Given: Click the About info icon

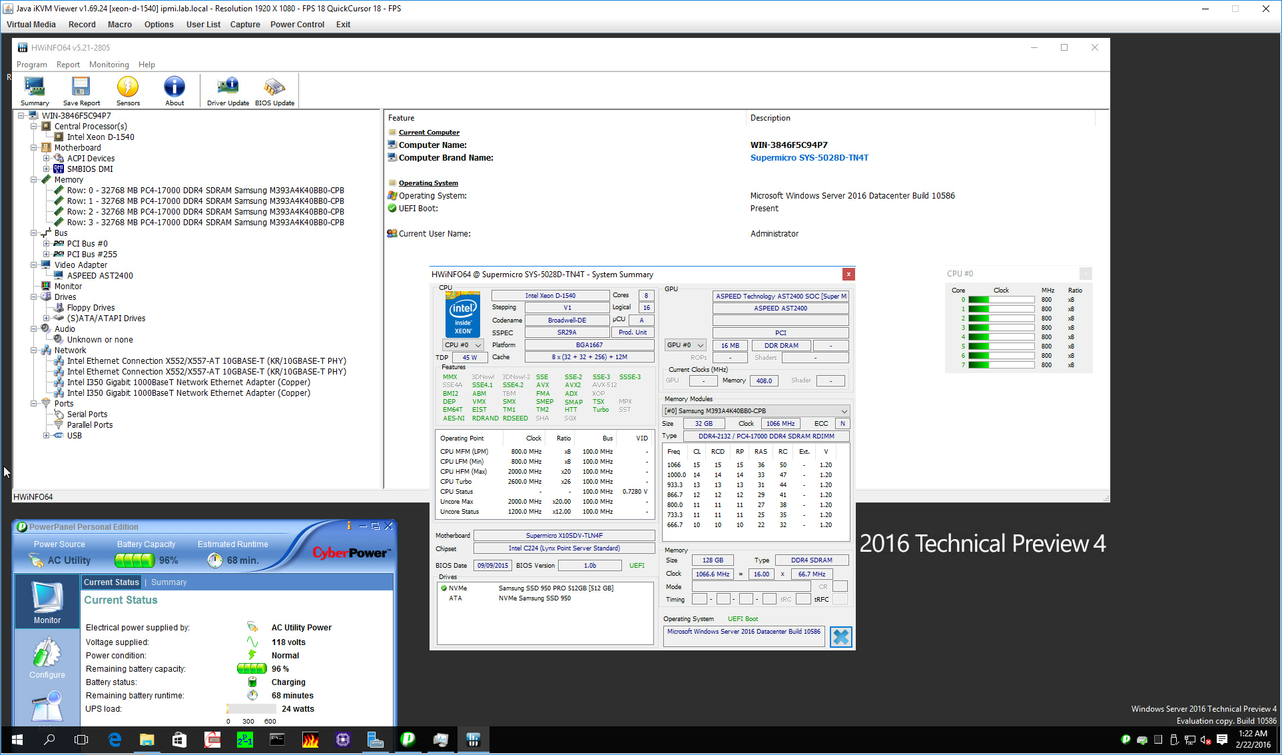Looking at the screenshot, I should 174,91.
